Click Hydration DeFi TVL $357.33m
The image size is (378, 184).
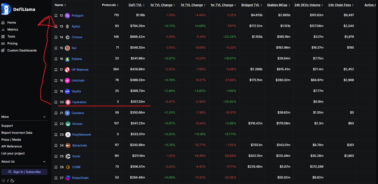138,102
